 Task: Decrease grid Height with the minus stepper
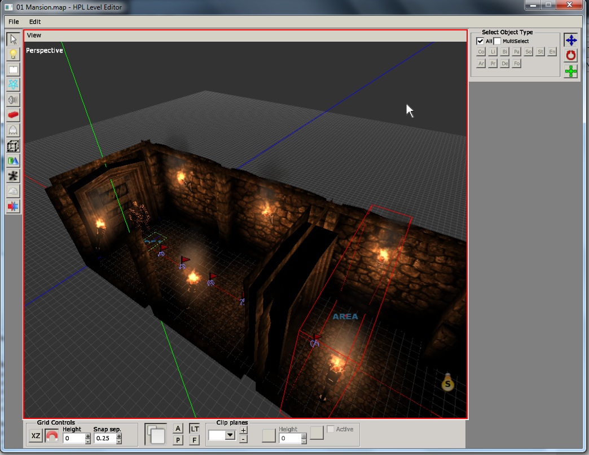(88, 441)
